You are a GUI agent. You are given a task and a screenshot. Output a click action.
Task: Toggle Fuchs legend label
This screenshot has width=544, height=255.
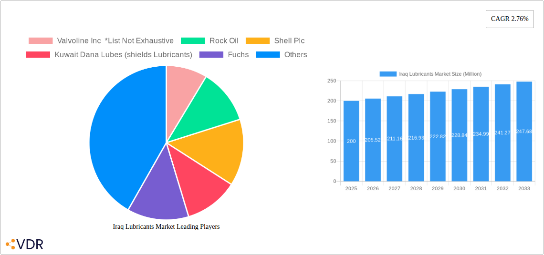pos(238,54)
